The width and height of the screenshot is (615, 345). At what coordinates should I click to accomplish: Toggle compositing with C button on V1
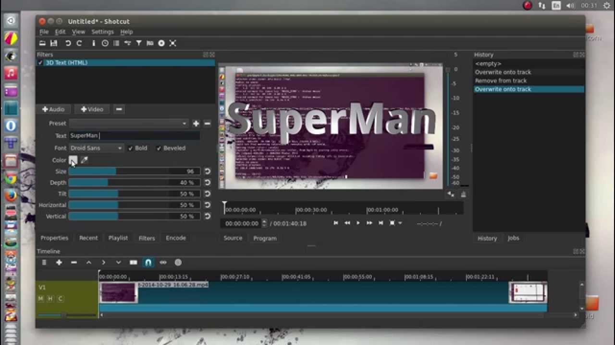click(x=60, y=299)
